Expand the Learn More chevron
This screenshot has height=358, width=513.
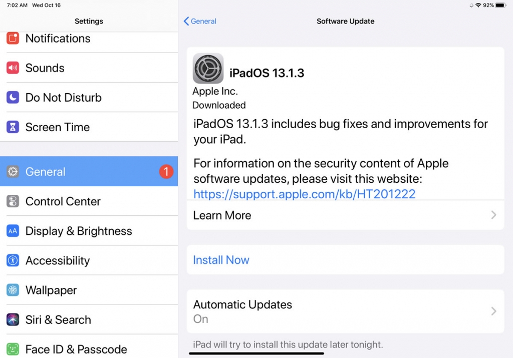(493, 215)
